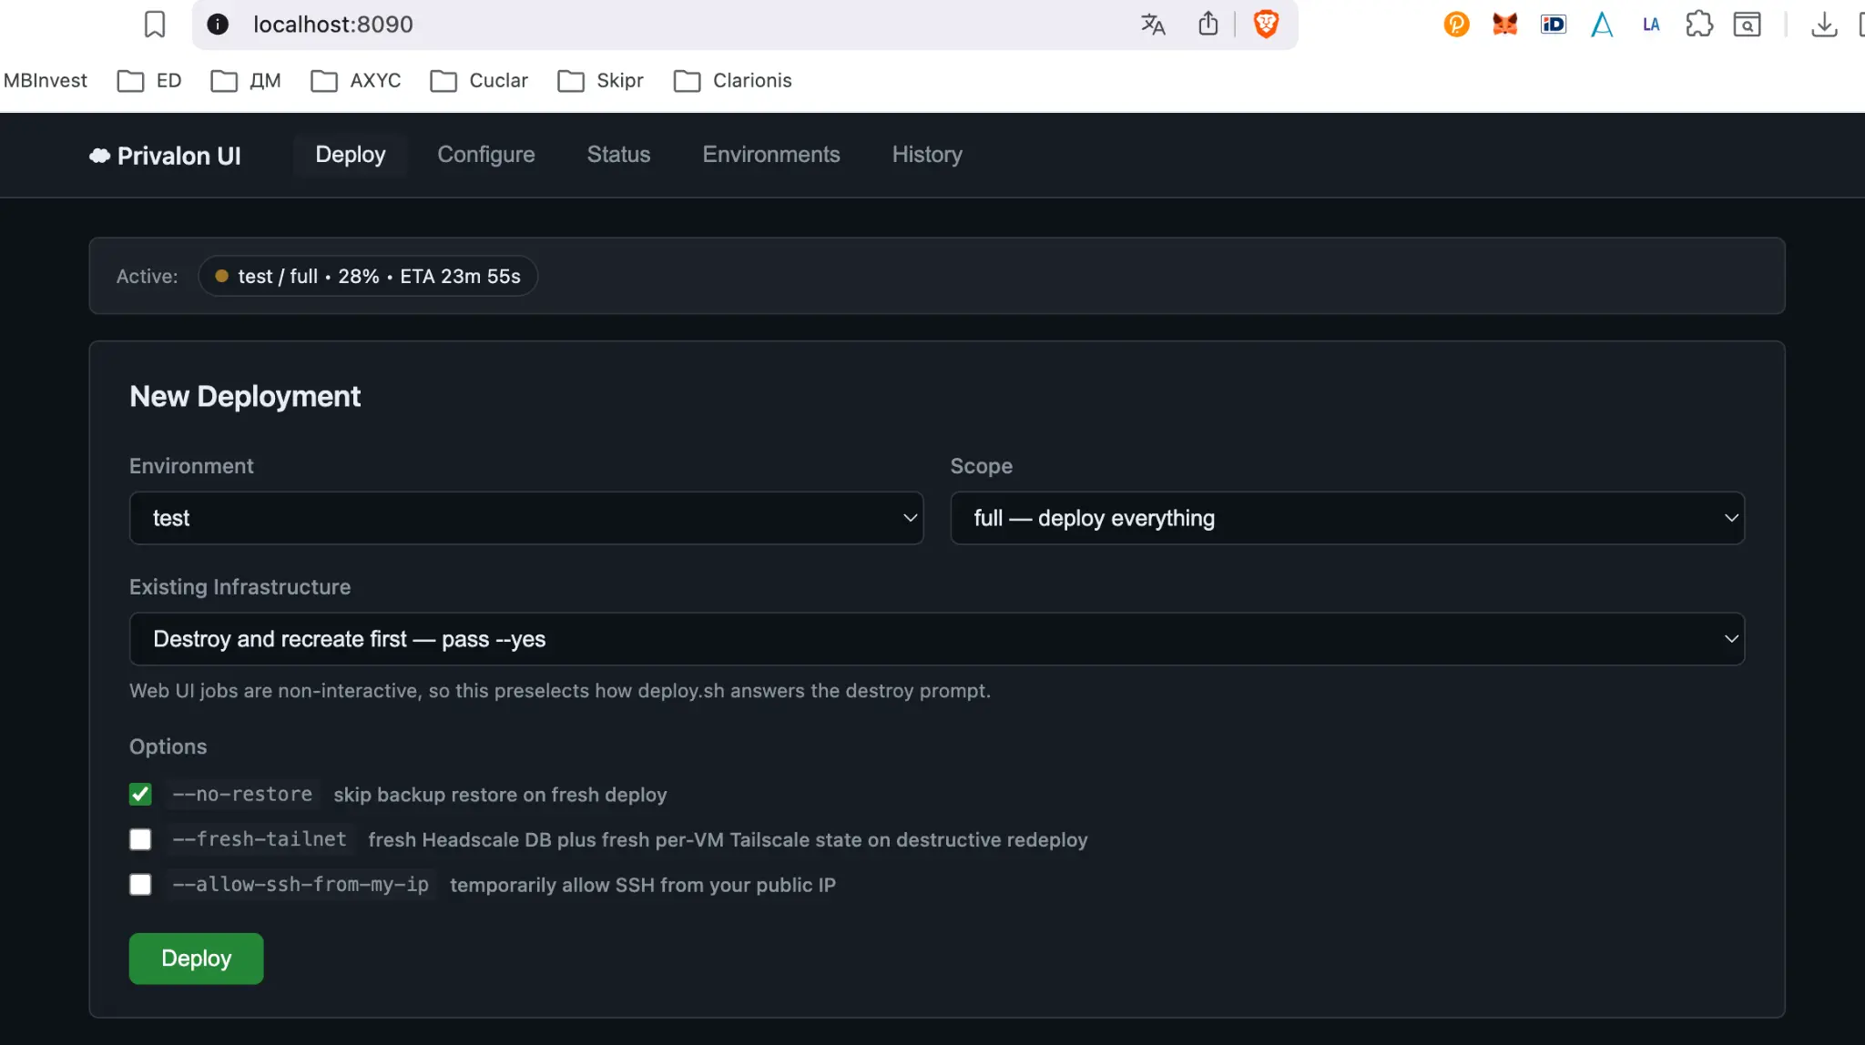Open the Clarionis bookmark folder
The height and width of the screenshot is (1045, 1865).
733,80
